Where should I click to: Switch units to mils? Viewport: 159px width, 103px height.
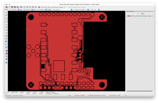(x=6, y=27)
